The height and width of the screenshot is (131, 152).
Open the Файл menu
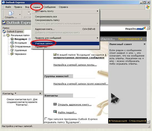pos(8,7)
